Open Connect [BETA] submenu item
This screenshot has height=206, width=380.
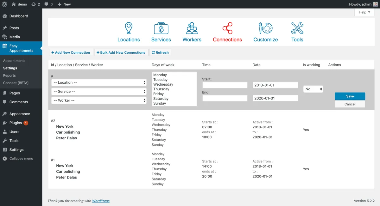tap(16, 83)
